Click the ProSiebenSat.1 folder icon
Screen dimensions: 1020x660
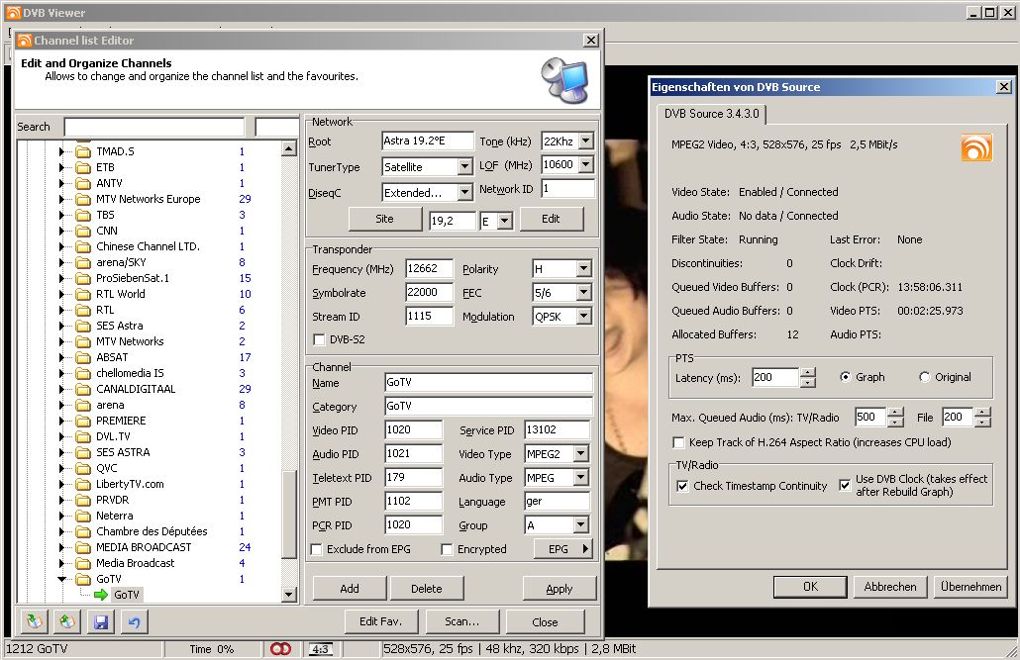click(82, 278)
